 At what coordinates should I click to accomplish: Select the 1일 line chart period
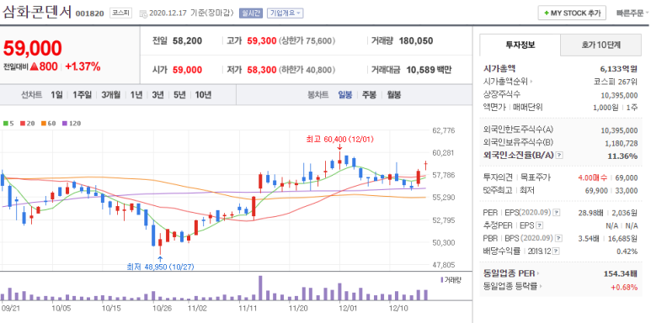[x=56, y=95]
